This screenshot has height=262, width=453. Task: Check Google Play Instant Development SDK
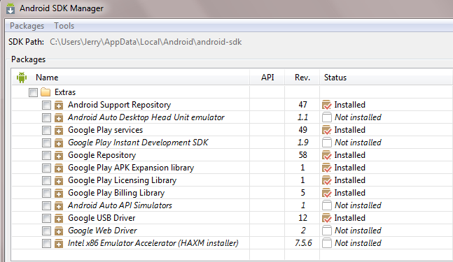coord(46,143)
